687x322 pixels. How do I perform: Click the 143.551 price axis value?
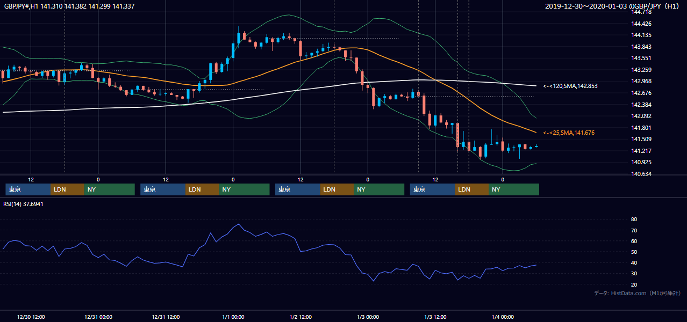[x=641, y=58]
